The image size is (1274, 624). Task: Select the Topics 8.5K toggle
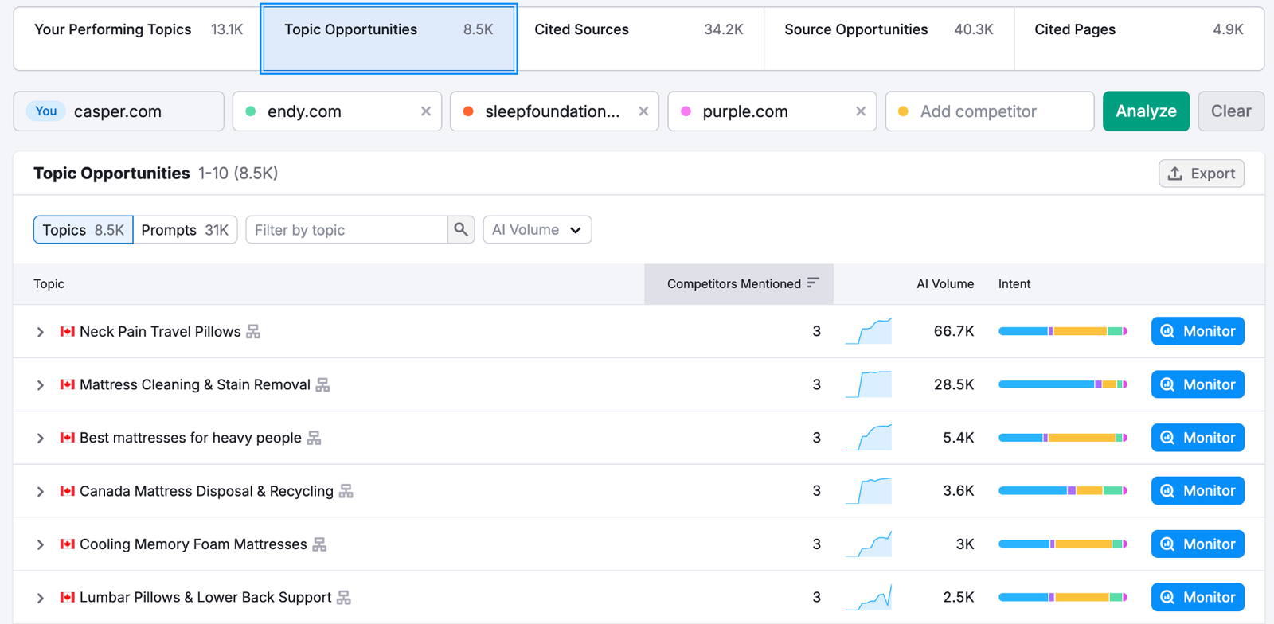point(83,230)
